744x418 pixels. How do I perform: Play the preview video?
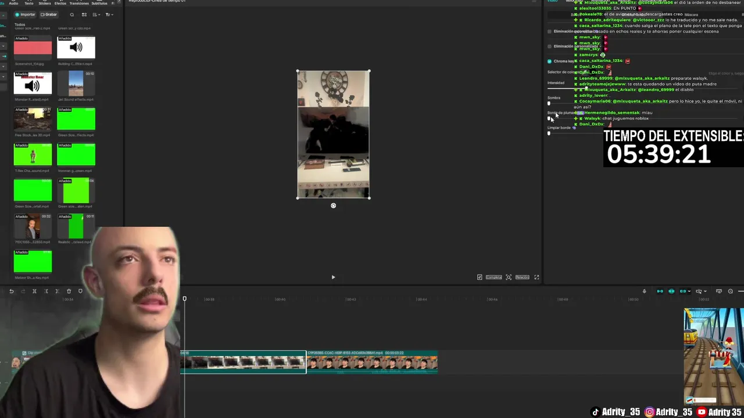point(333,277)
